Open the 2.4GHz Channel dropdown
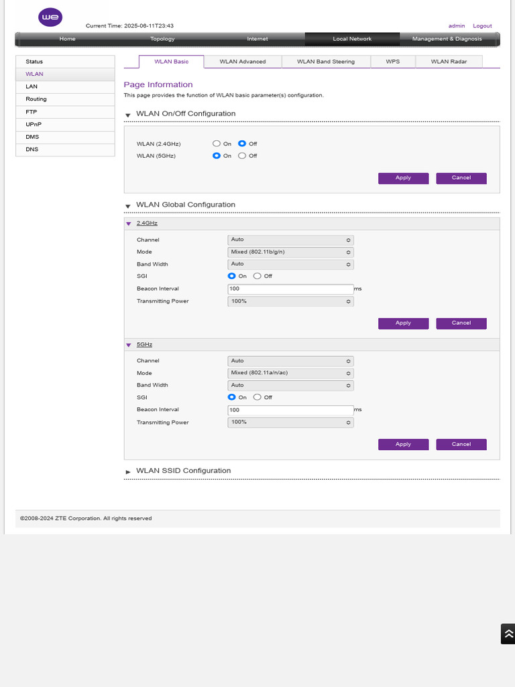Image resolution: width=515 pixels, height=687 pixels. coord(290,240)
